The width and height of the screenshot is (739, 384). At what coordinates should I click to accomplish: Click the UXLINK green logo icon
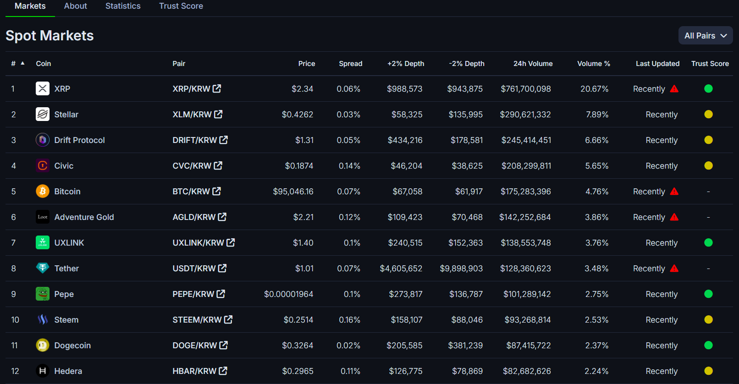click(x=43, y=242)
